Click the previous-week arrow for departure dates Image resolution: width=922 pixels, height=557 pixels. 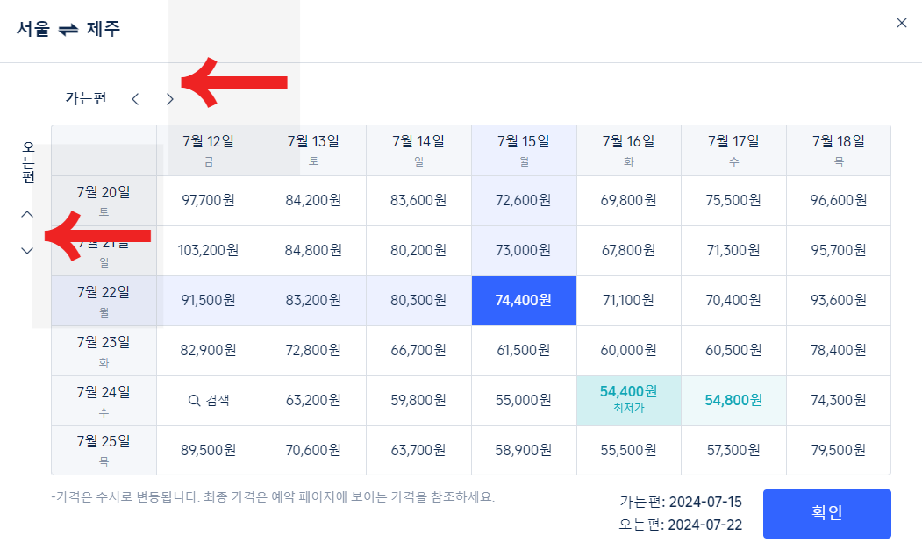(135, 98)
